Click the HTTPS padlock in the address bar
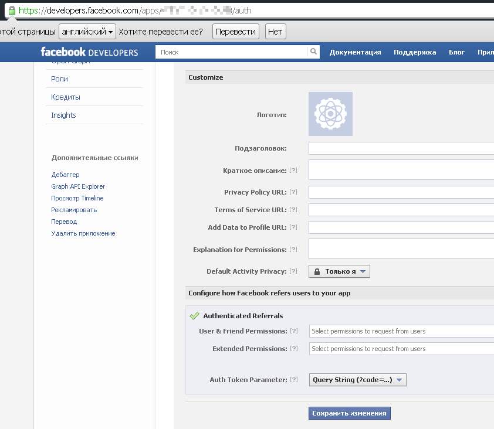494x429 pixels. [13, 9]
